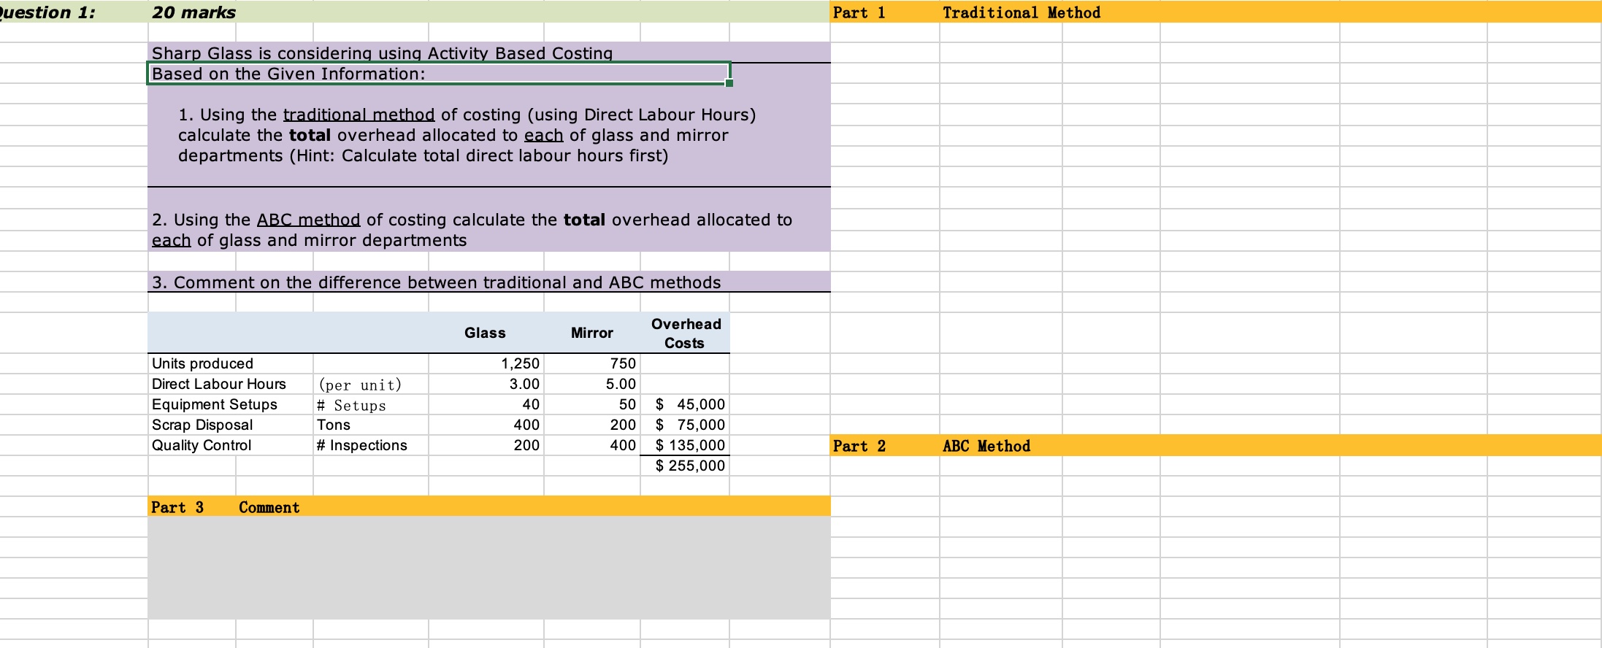
Task: Select the "3. Comment on the difference" cell
Action: [x=437, y=282]
